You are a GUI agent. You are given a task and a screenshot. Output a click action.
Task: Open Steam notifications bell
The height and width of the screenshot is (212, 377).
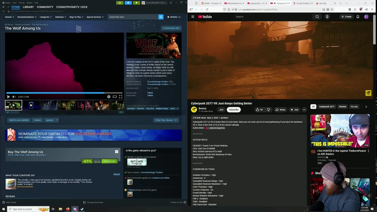(x=136, y=3)
